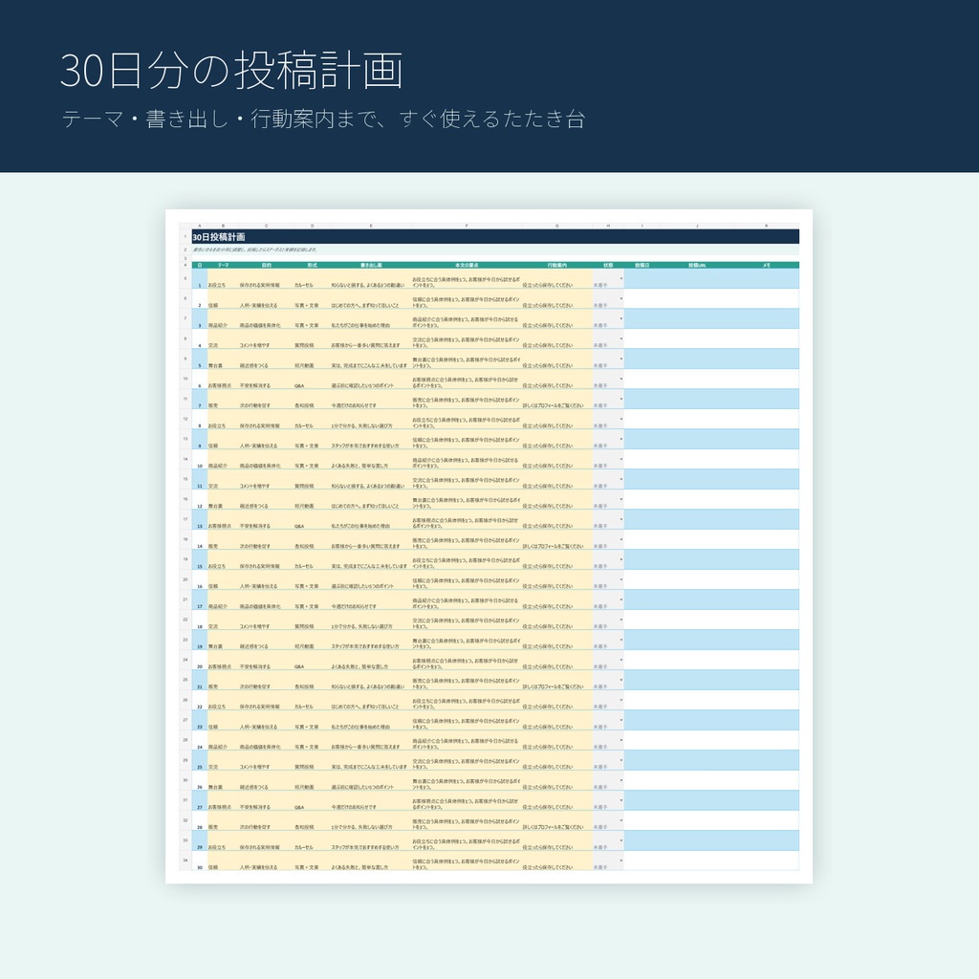
Task: Select the 本文の要点 column header cell
Action: pos(467,266)
